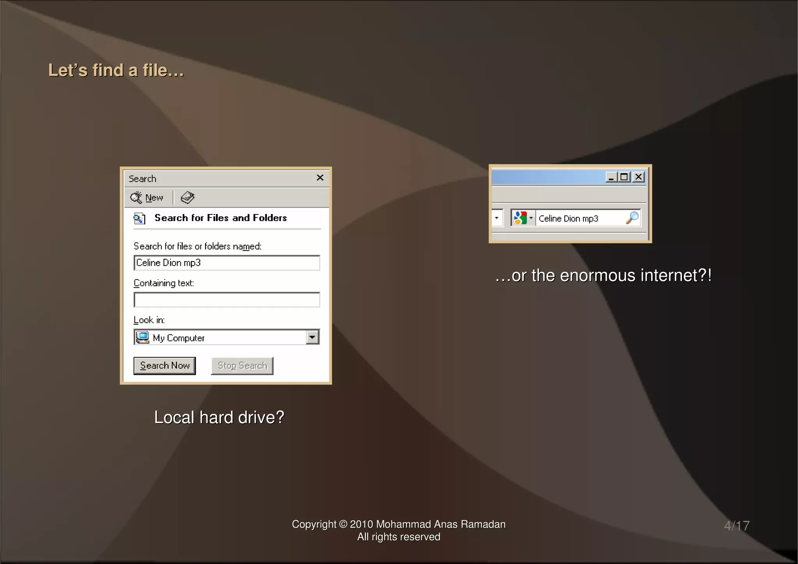Click the 'Search for Files and Folders' heading

click(x=221, y=218)
